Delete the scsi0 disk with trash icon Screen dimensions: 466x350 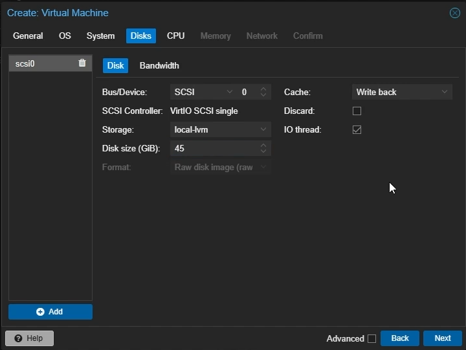(82, 63)
